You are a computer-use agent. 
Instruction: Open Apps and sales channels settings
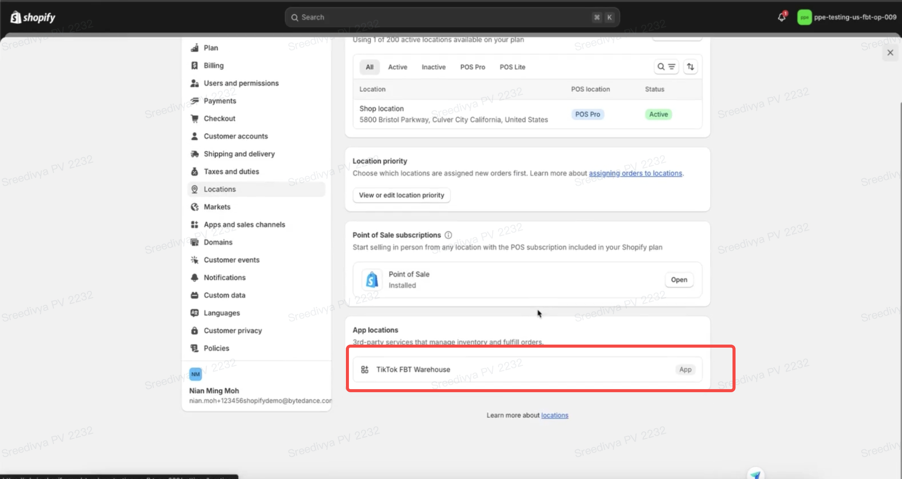tap(244, 225)
